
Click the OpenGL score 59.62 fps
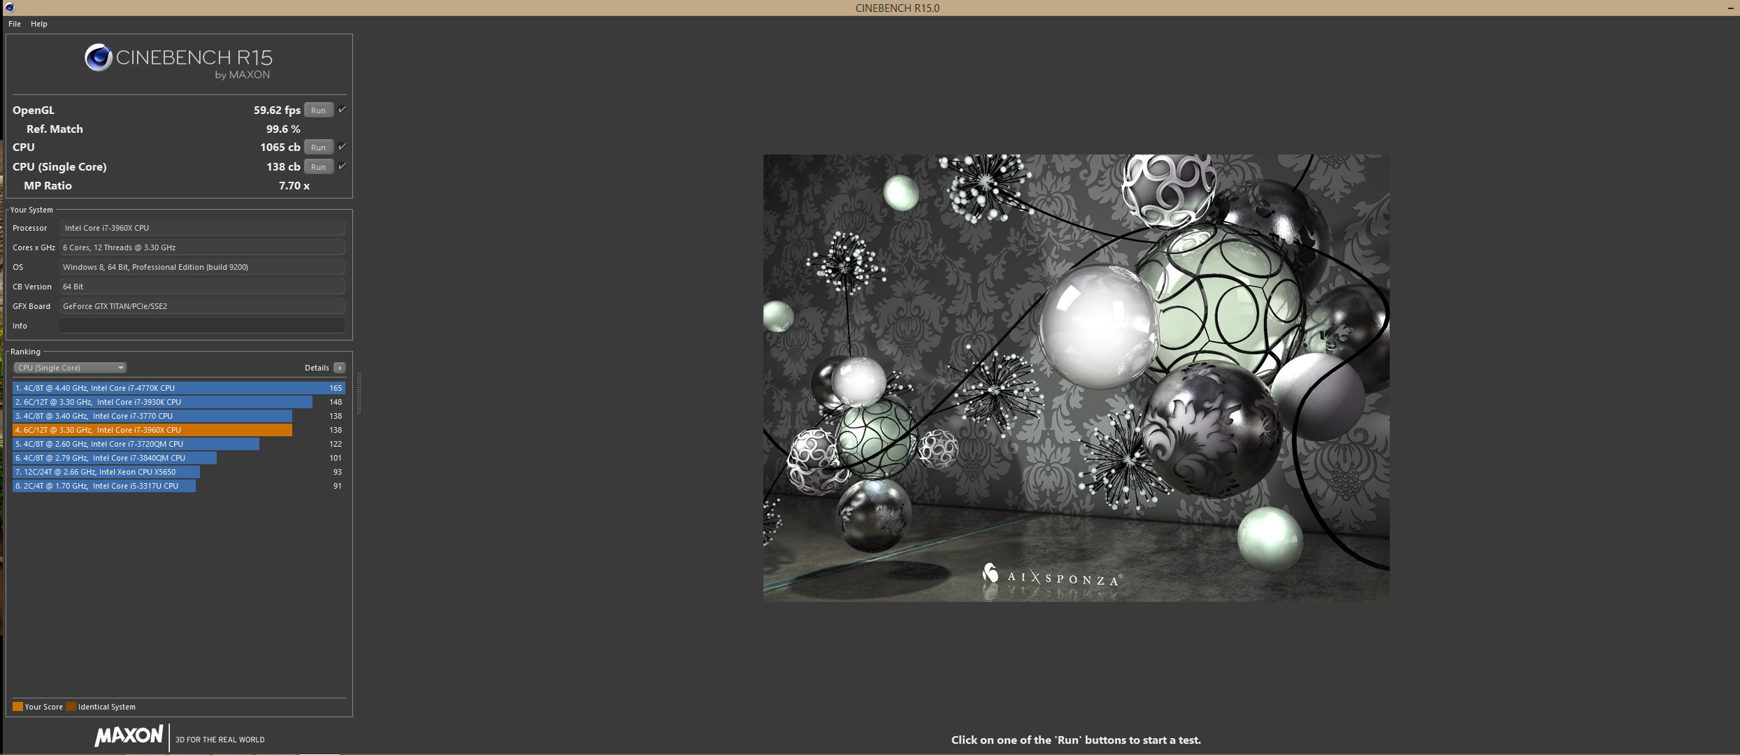[x=277, y=110]
